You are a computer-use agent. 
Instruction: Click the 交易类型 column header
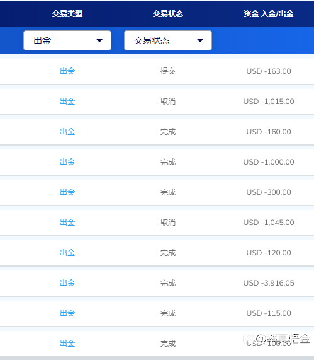67,13
